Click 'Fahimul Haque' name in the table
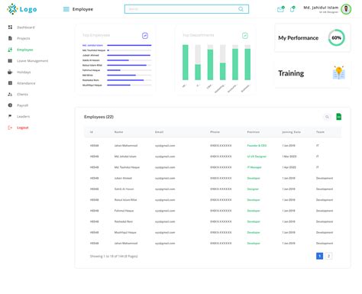Image resolution: width=362 pixels, height=294 pixels. coord(124,211)
